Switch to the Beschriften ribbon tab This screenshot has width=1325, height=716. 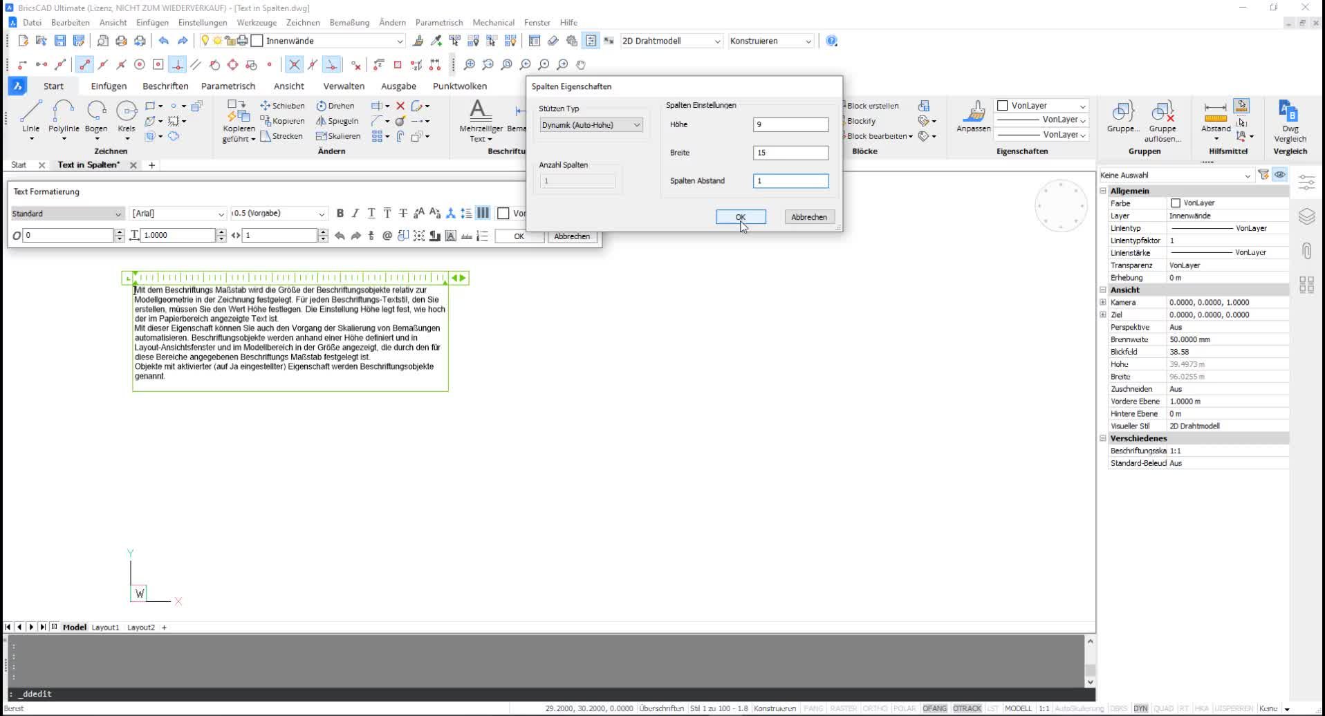click(x=165, y=86)
